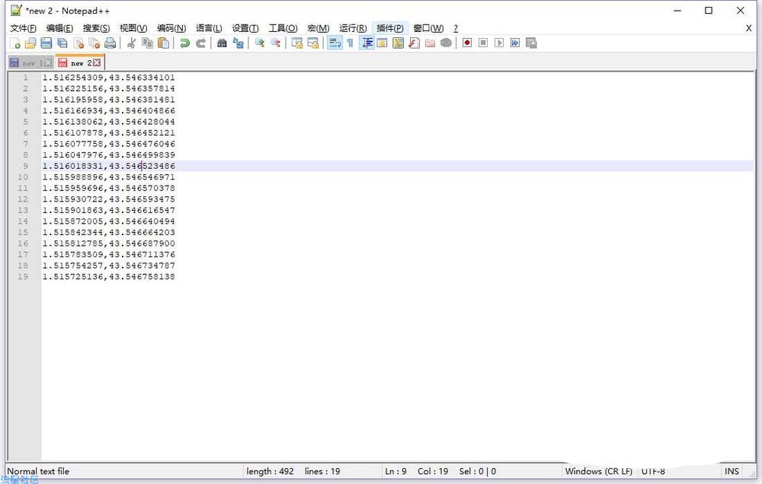Paste clipboard via toolbar icon
762x484 pixels.
click(164, 43)
